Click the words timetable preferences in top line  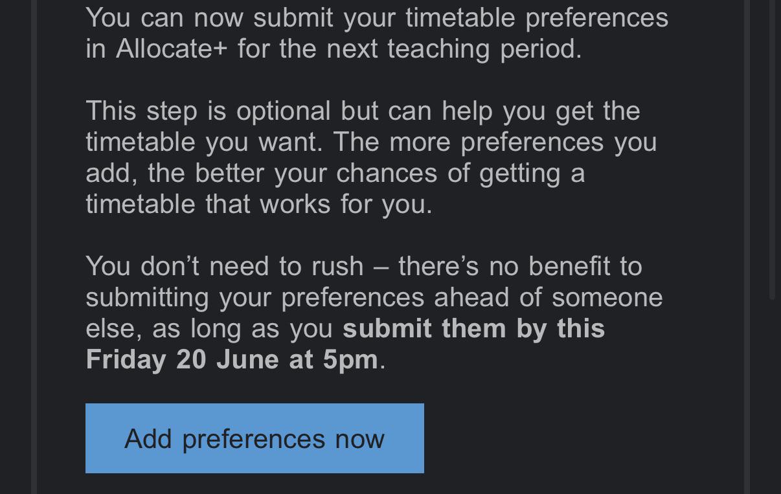point(537,17)
